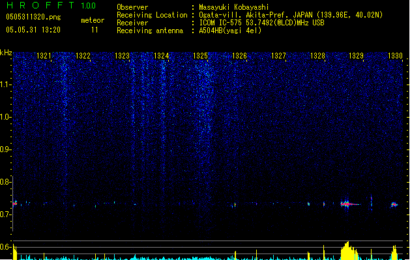The width and height of the screenshot is (410, 260).
Task: Click the 0.7 frequency axis label
Action: click(x=6, y=214)
